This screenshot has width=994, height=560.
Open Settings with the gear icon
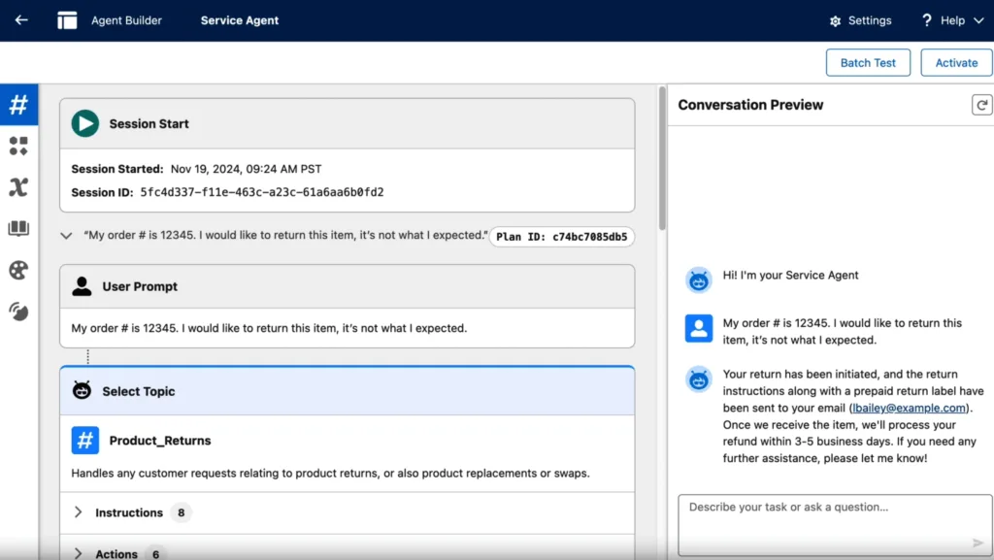(860, 20)
